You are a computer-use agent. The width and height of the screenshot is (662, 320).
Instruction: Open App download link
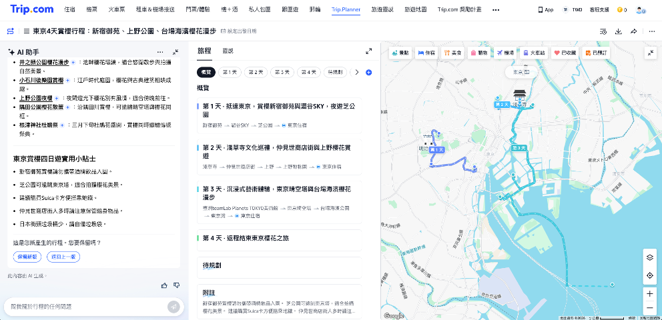tap(546, 10)
